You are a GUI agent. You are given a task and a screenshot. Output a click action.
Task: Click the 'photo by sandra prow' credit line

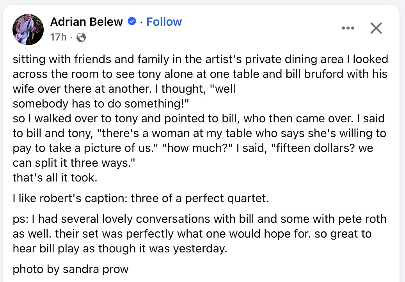[71, 269]
